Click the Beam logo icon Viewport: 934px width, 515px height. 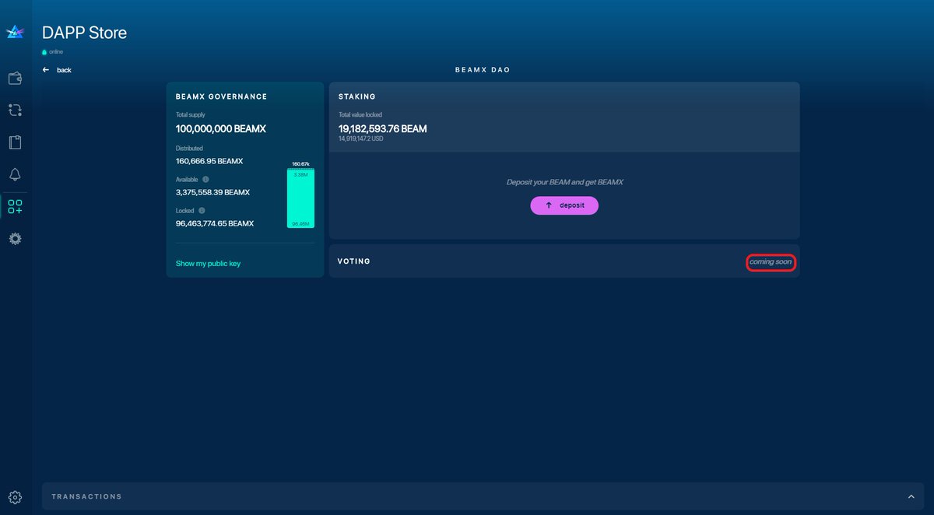click(15, 32)
